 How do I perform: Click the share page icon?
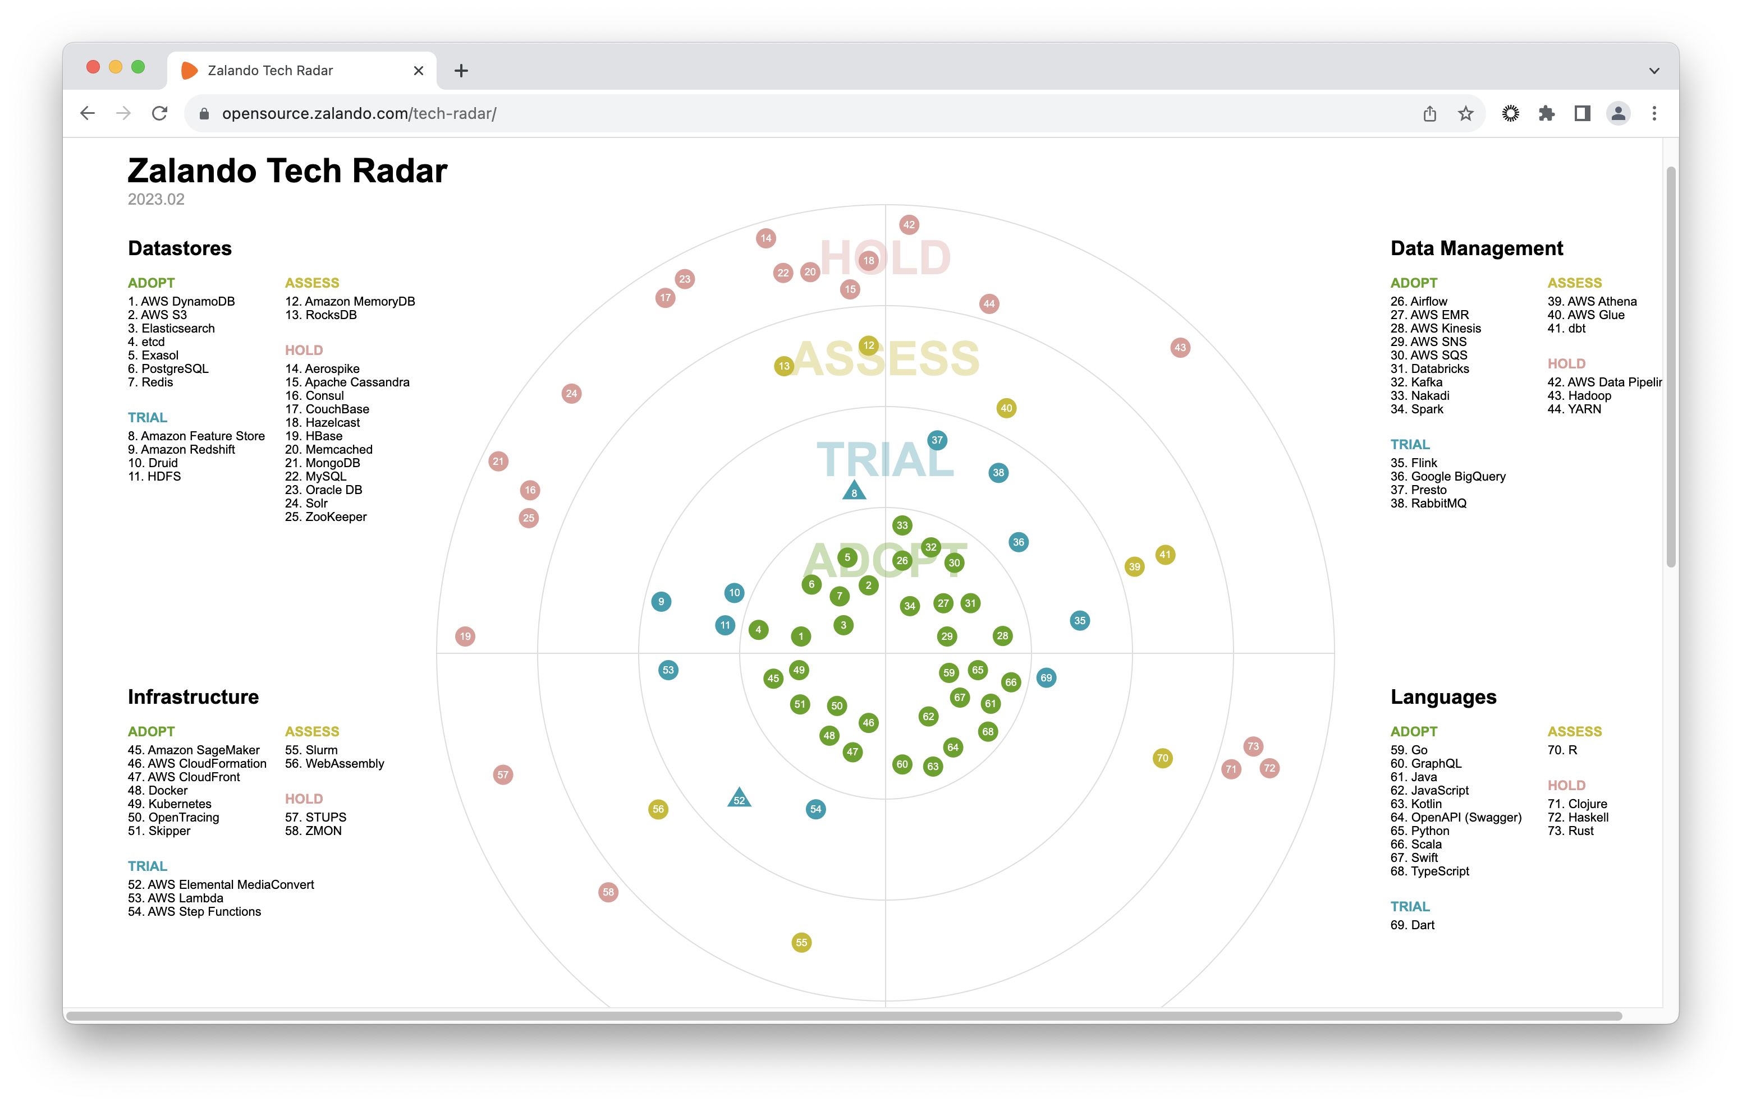click(x=1429, y=113)
